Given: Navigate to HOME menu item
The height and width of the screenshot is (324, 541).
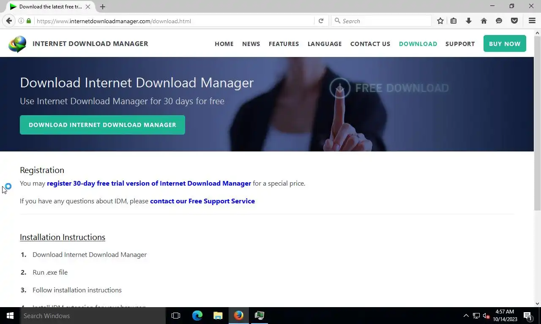Looking at the screenshot, I should point(224,44).
